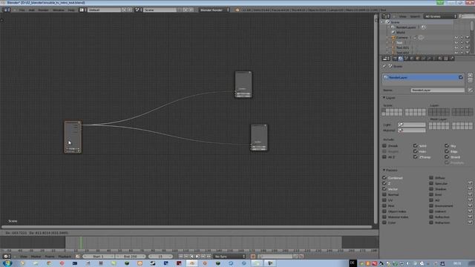Toggle the Sky include checkbox
This screenshot has height=267, width=475.
447,145
